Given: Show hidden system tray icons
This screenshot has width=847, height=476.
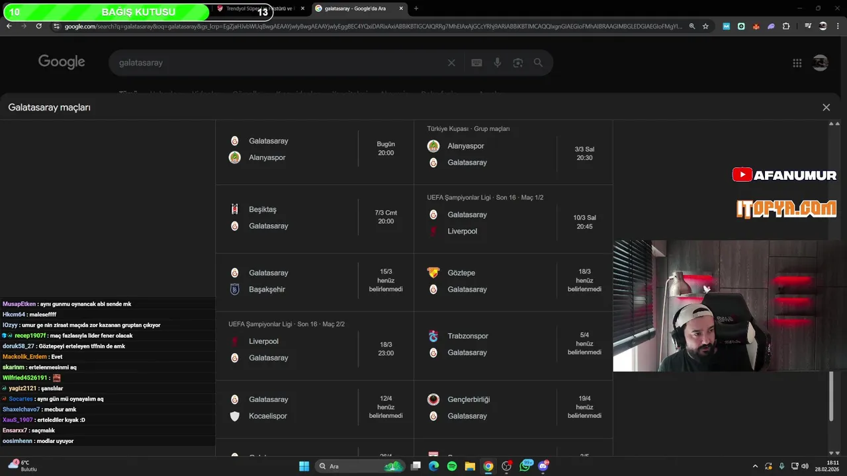Looking at the screenshot, I should click(x=755, y=466).
